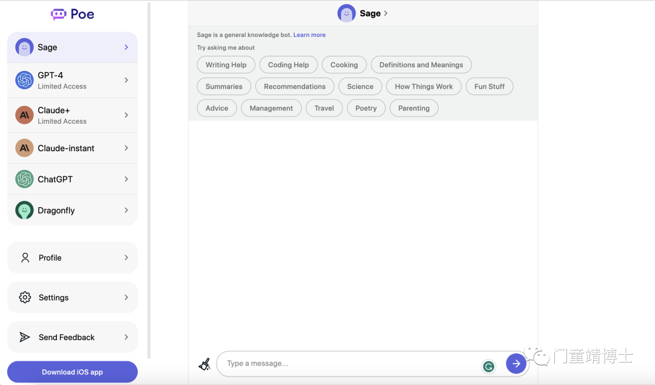Click Limited Access text under GPT-4
The height and width of the screenshot is (385, 655).
pos(62,87)
